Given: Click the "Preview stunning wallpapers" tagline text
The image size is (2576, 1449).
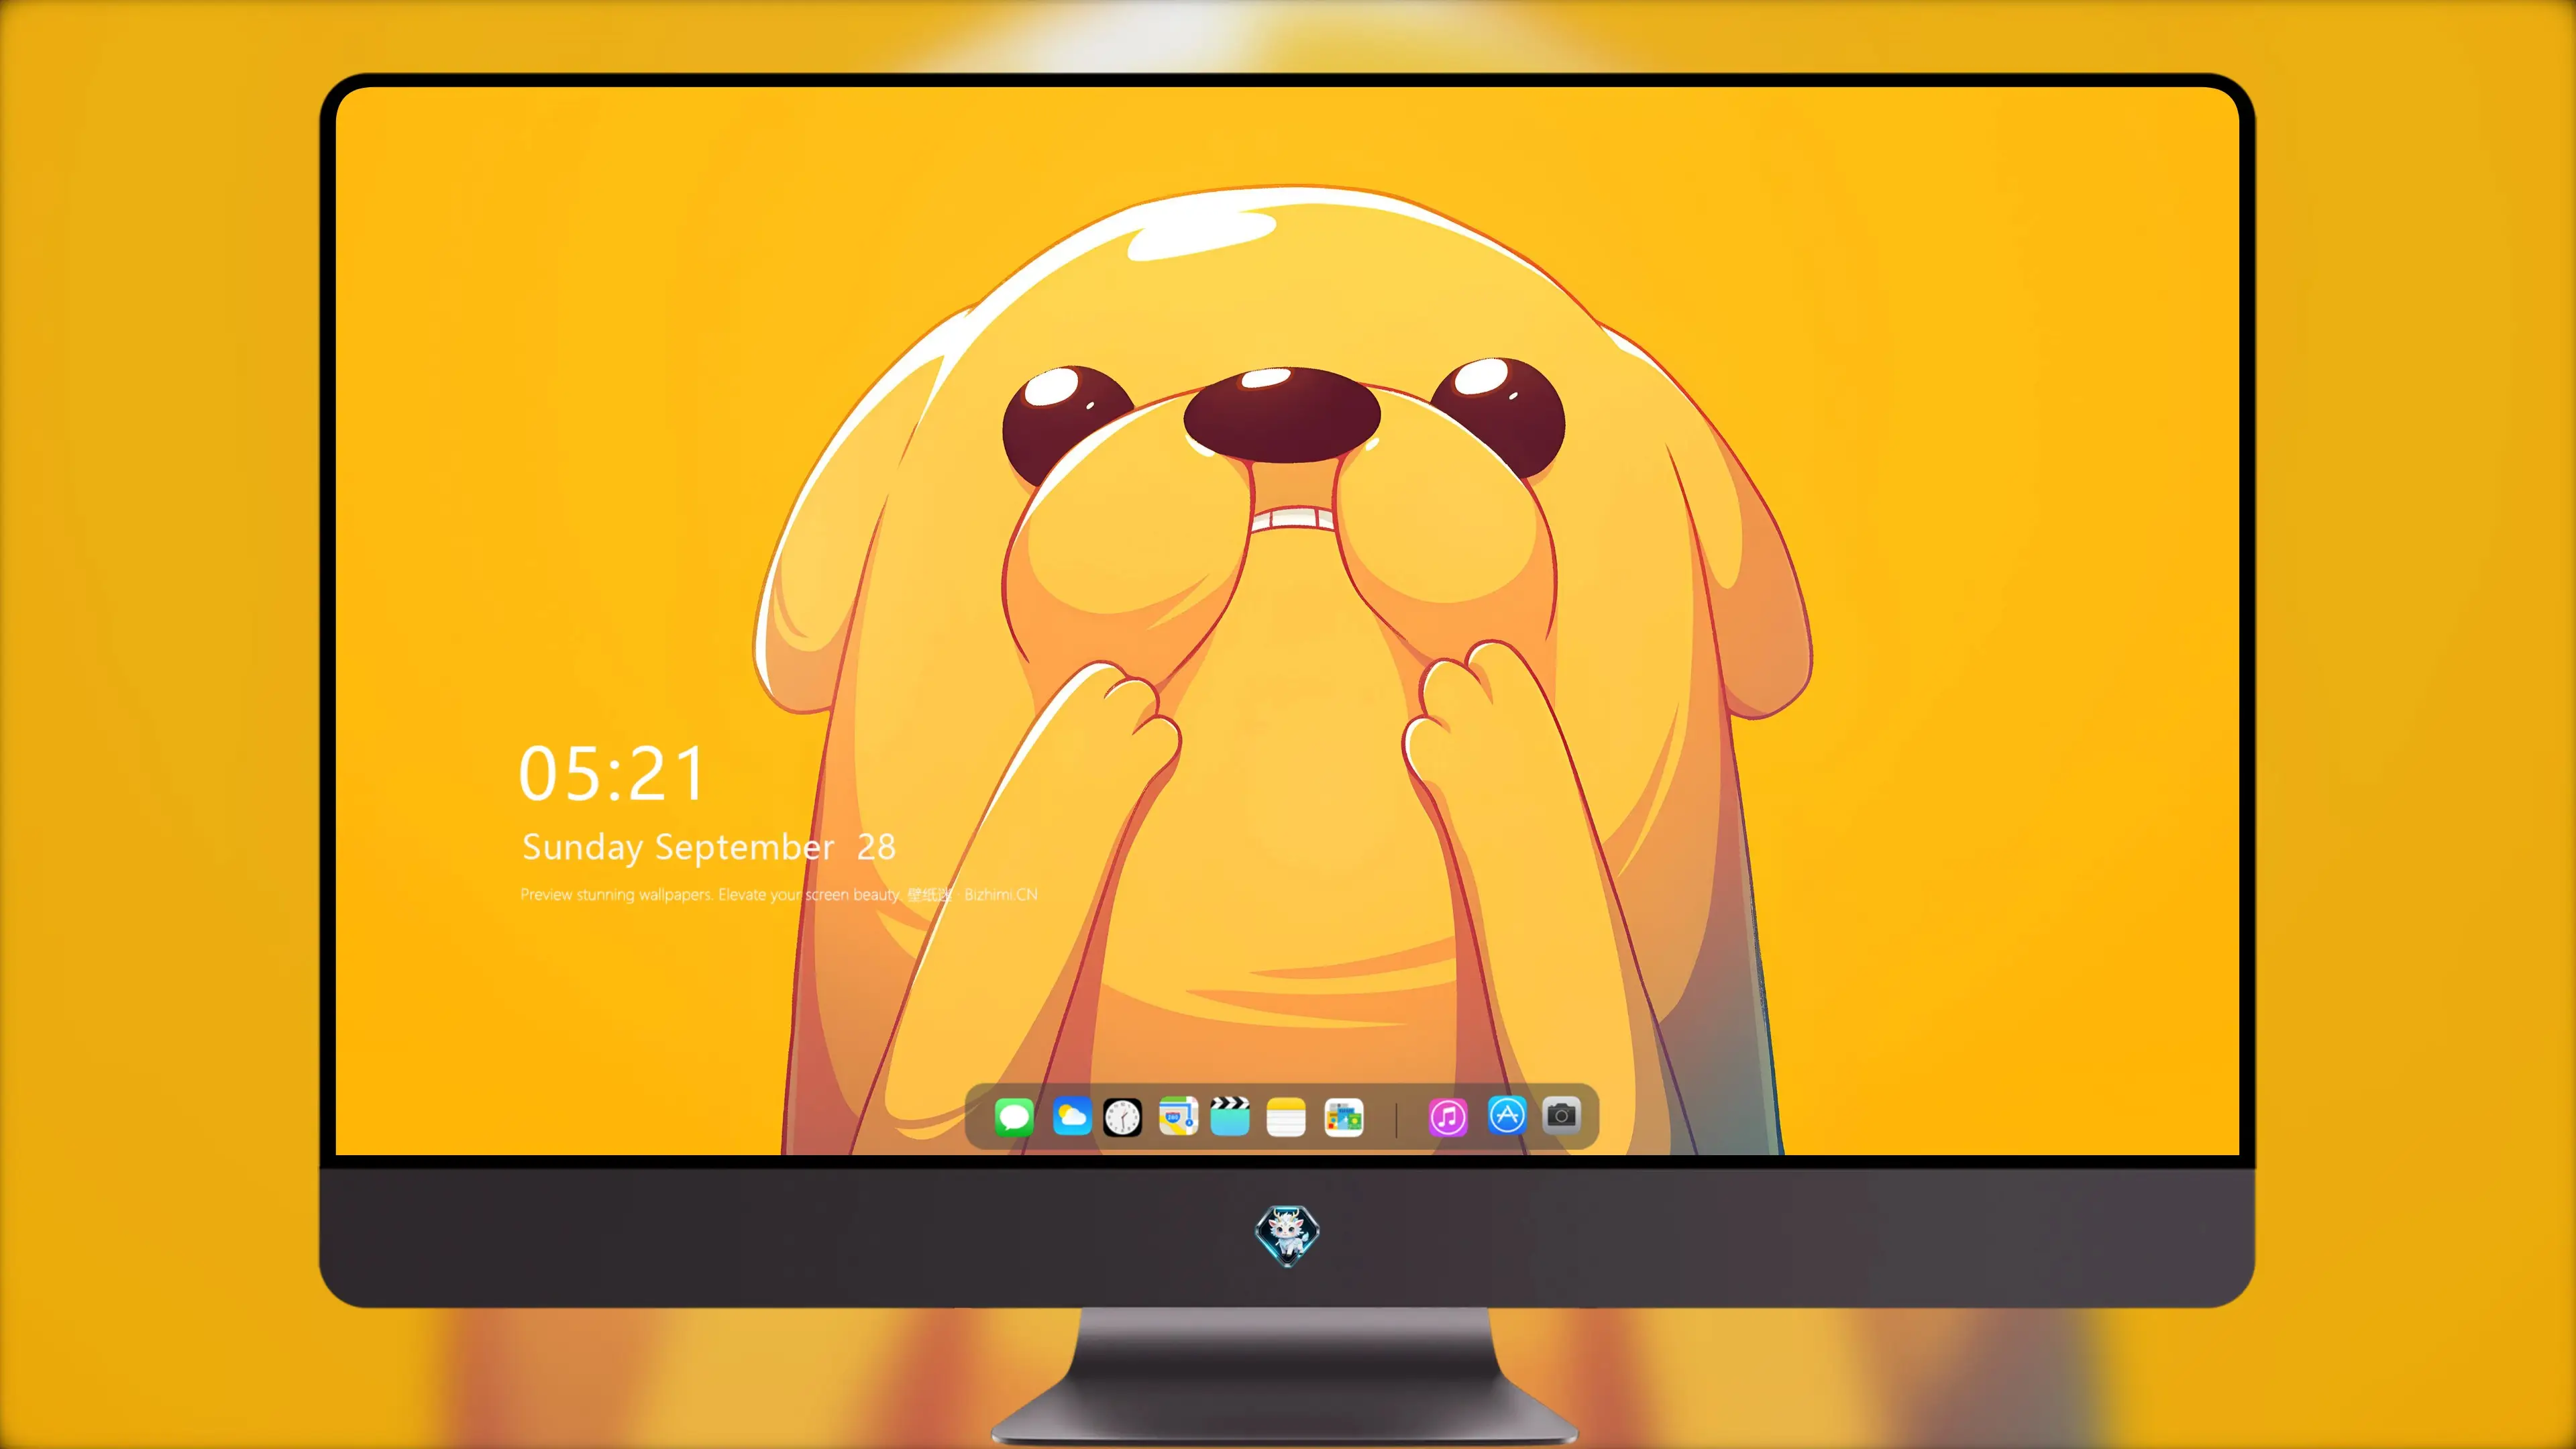Looking at the screenshot, I should (x=779, y=895).
